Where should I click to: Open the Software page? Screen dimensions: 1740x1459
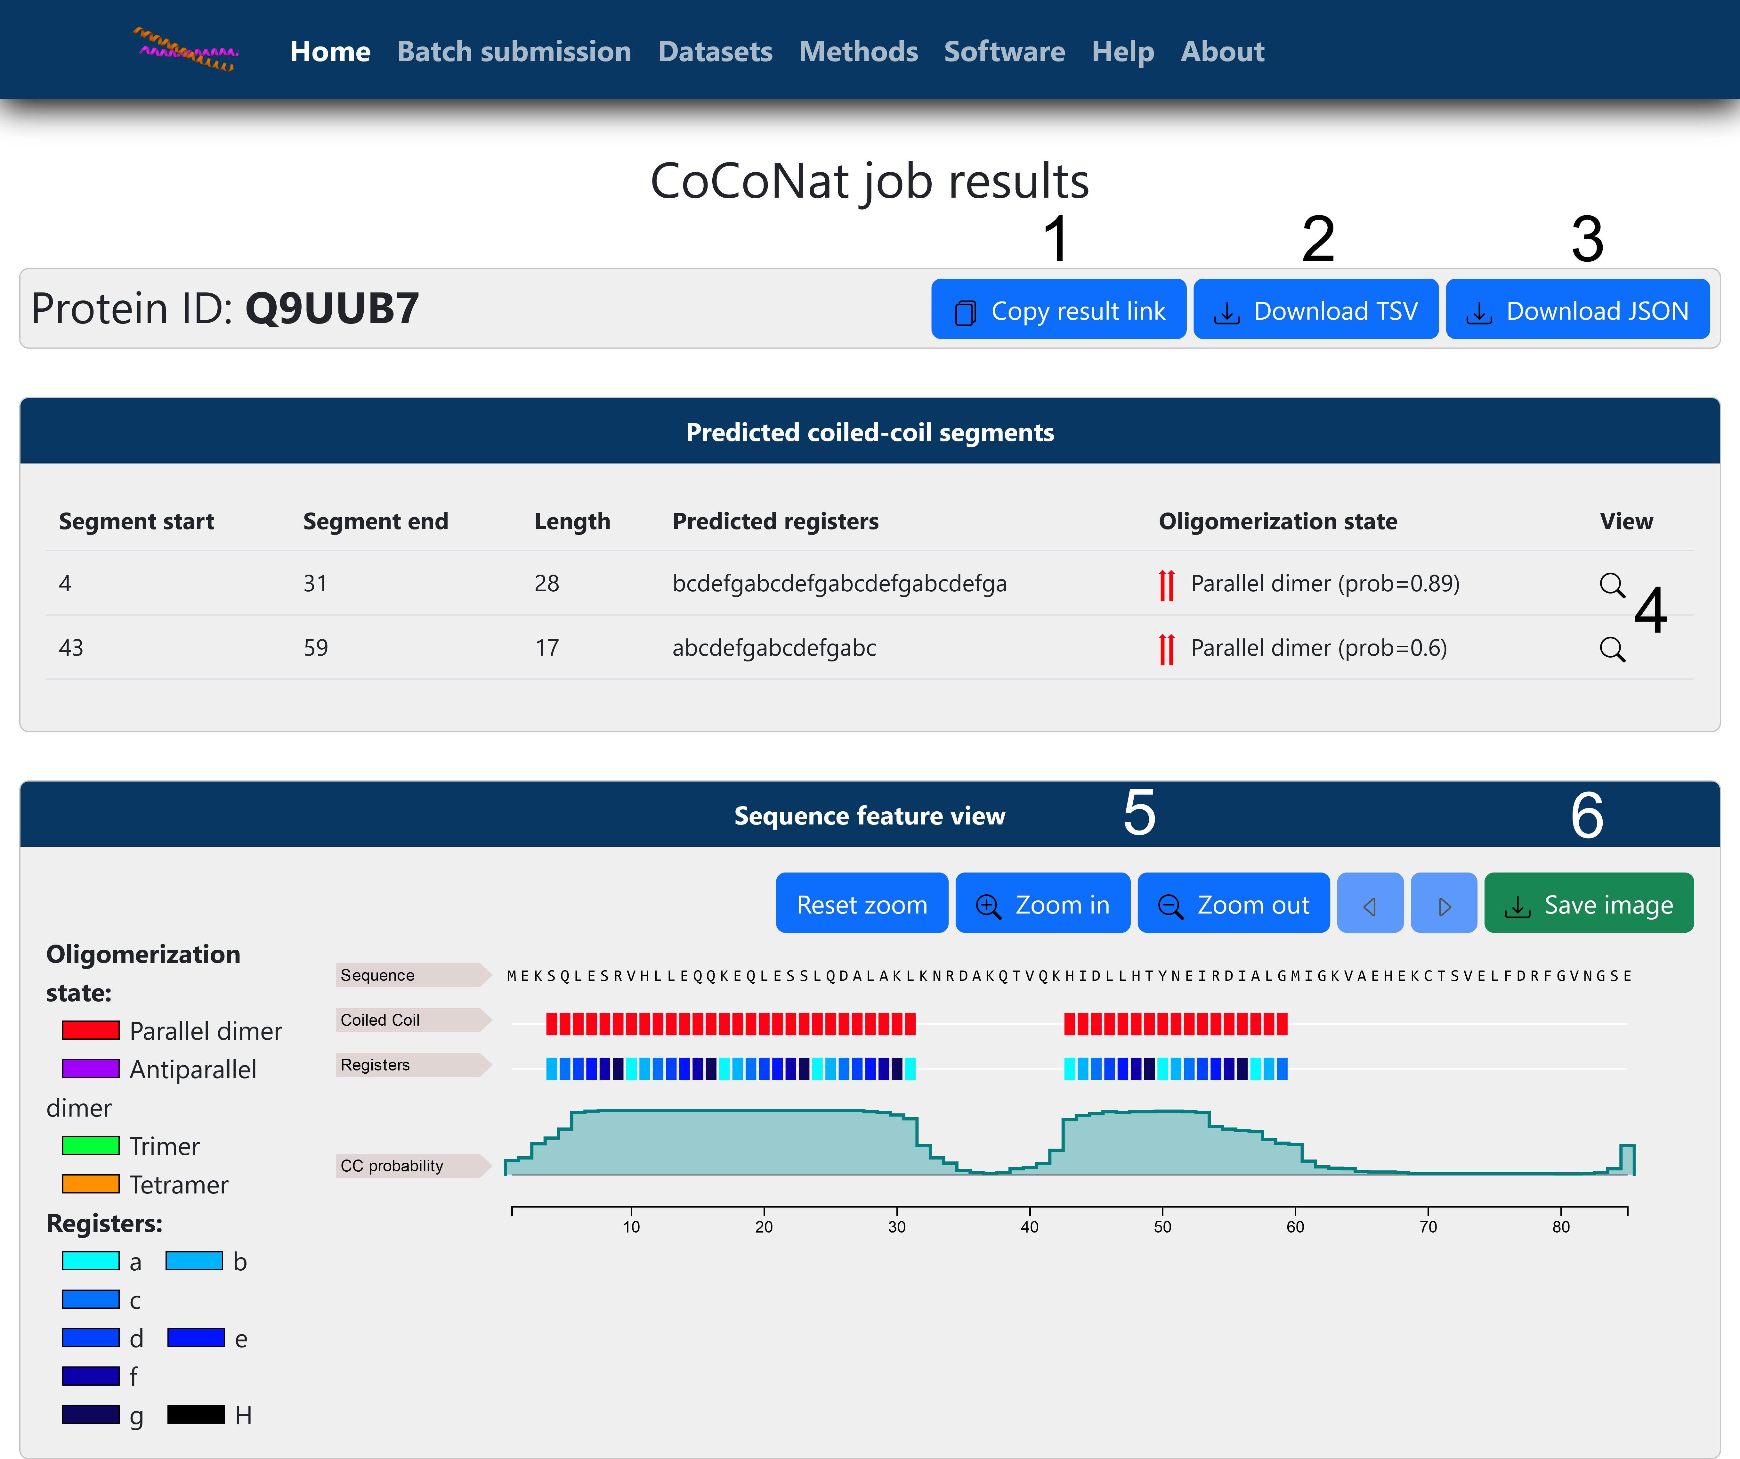(1004, 51)
